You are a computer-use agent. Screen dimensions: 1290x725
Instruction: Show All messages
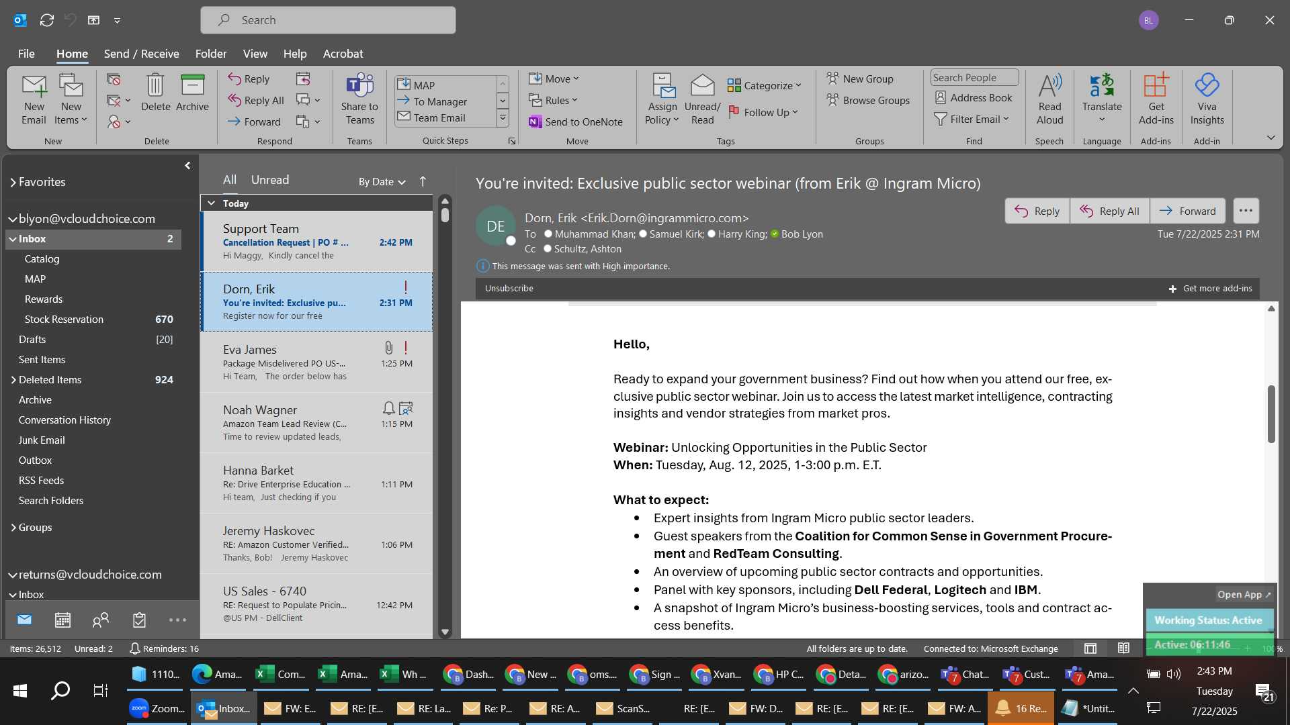click(x=230, y=180)
